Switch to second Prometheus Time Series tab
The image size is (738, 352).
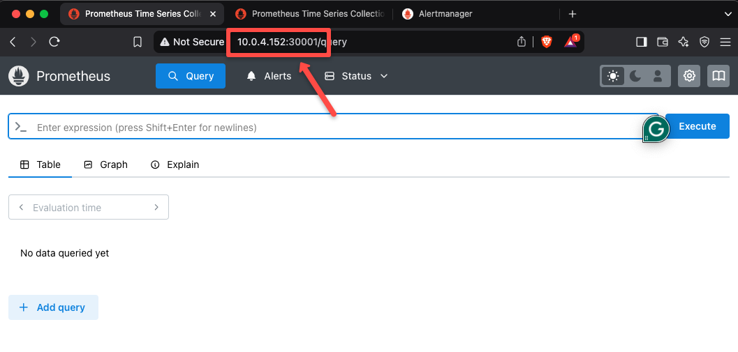[311, 14]
